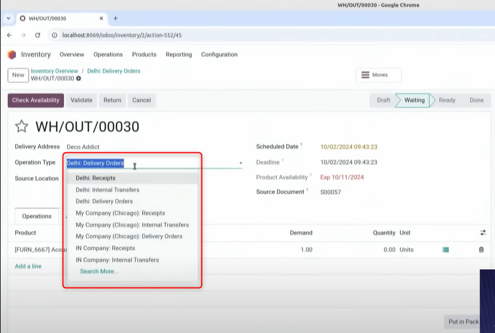Go to Delhi: Delivery Orders breadcrumb
495x333 pixels.
(113, 71)
